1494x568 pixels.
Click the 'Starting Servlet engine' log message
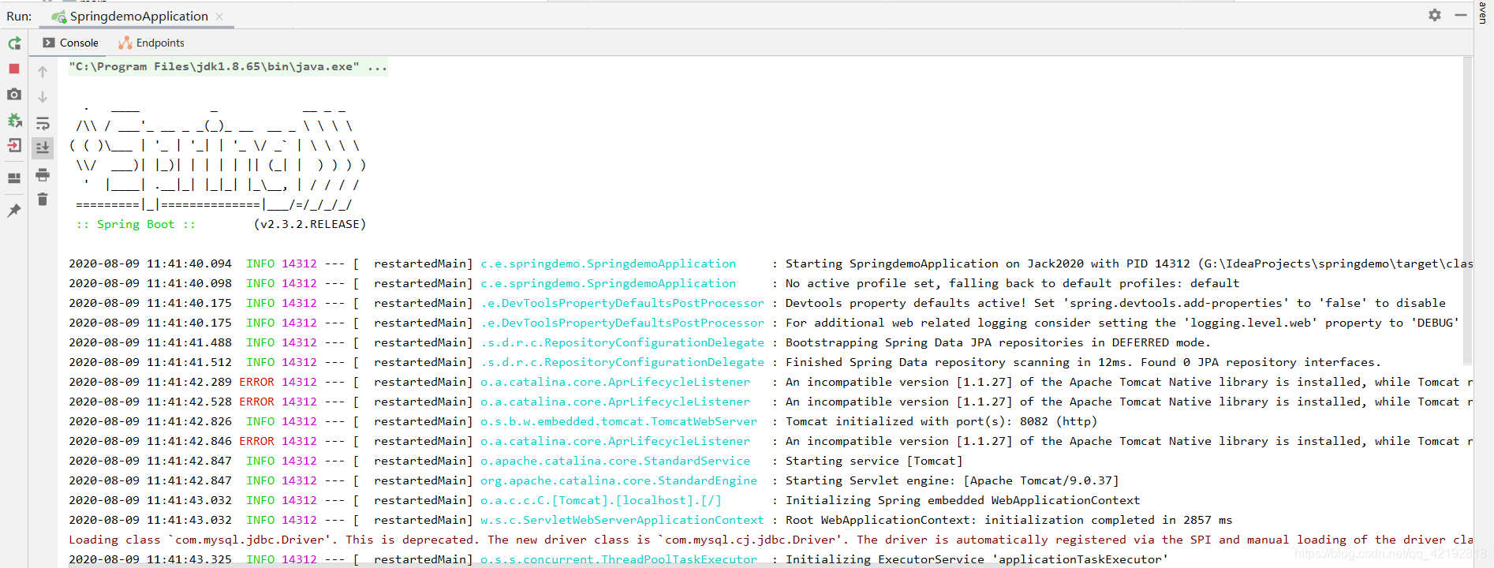[952, 480]
